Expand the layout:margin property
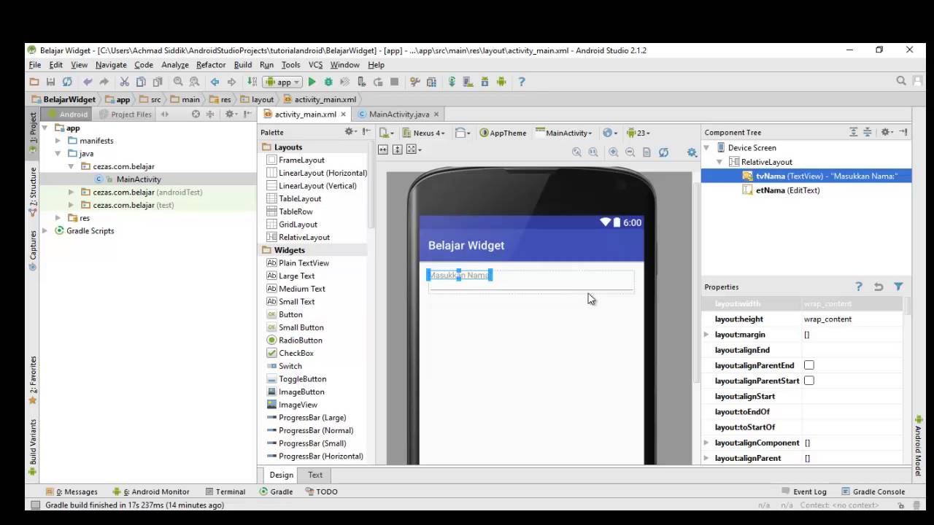 tap(706, 334)
